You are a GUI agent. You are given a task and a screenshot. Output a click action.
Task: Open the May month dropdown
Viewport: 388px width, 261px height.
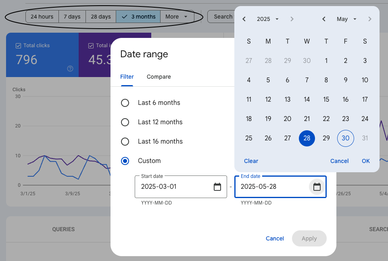coord(345,19)
